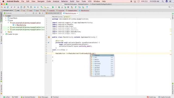
Task: Open the Navigate menu
Action: [x=41, y=1]
